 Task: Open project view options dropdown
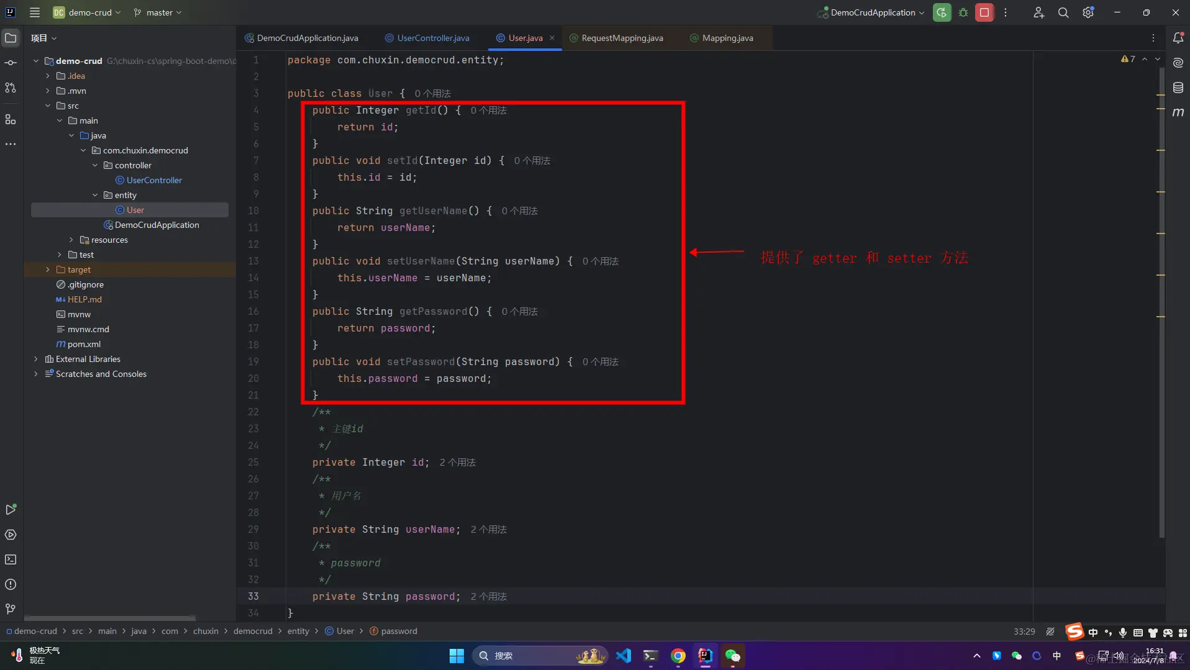(x=43, y=38)
